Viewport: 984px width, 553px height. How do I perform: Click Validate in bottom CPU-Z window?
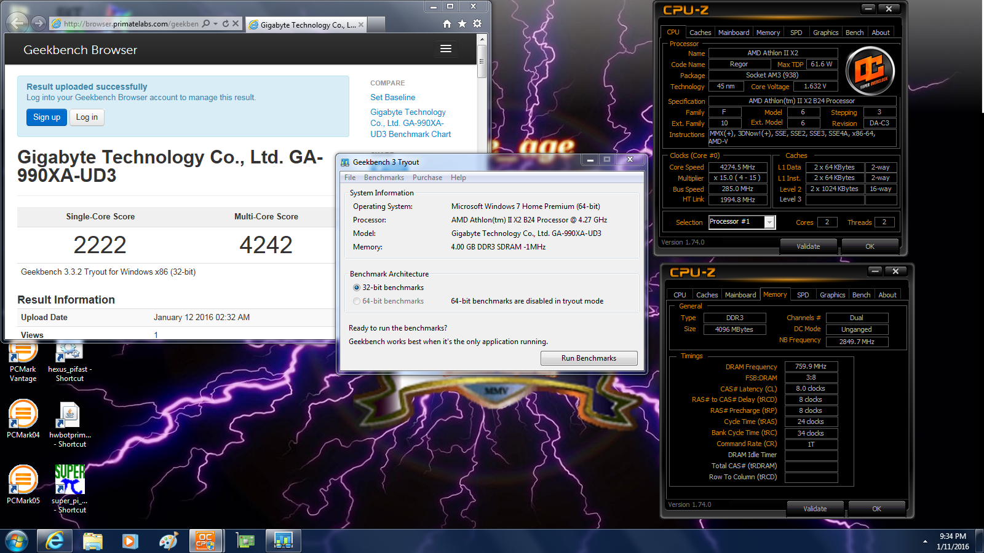[815, 509]
